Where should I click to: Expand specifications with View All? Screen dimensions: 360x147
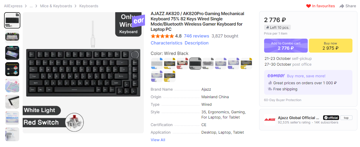158,140
